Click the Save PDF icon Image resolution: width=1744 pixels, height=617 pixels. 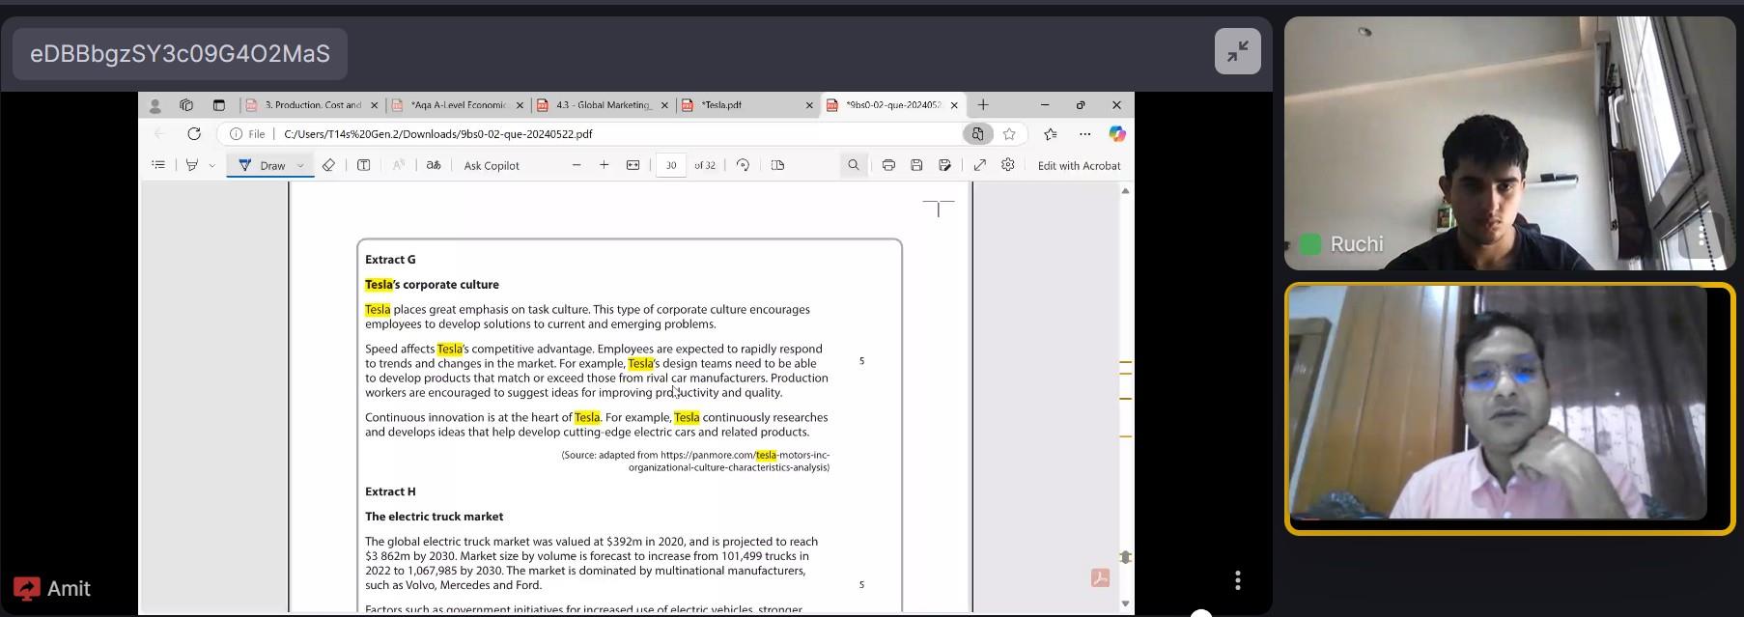tap(916, 165)
